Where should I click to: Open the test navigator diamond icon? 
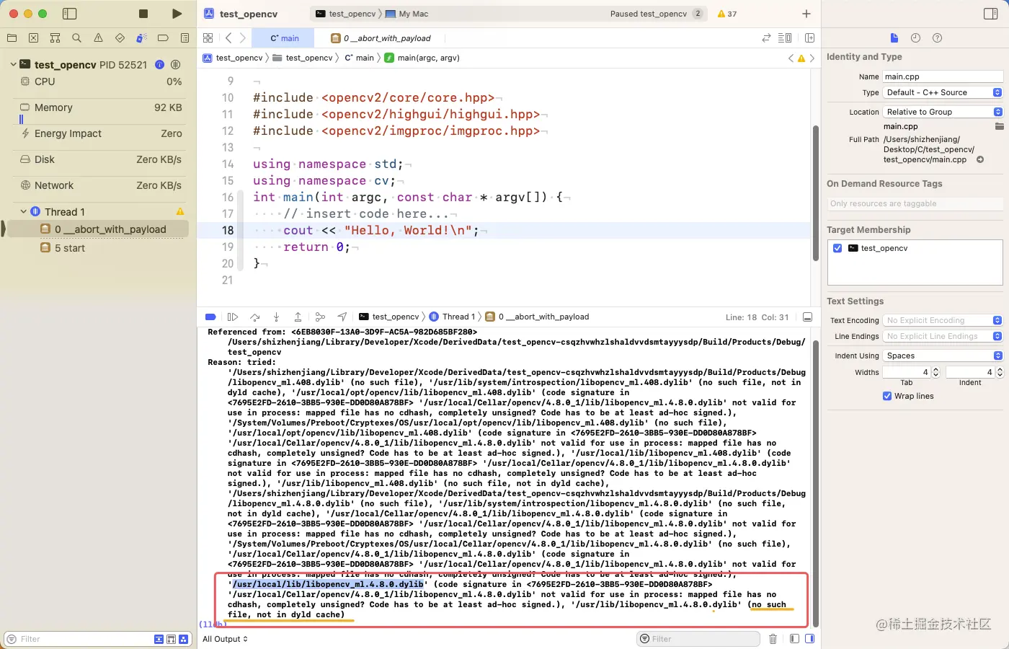(120, 38)
